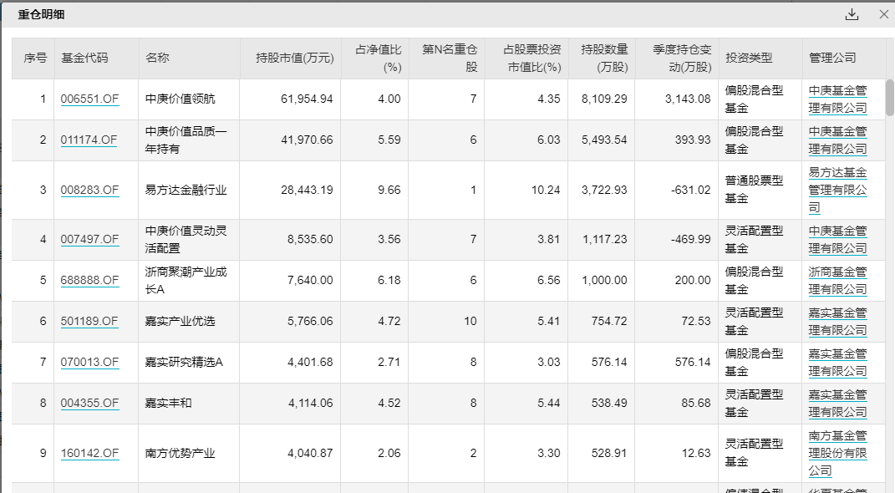Open fund code 160142.OF link
The image size is (895, 493).
click(89, 453)
